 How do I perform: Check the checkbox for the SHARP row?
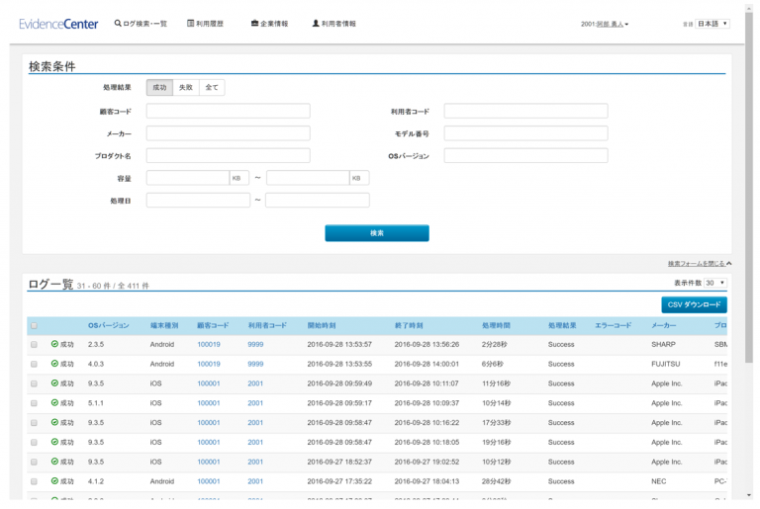pos(34,344)
